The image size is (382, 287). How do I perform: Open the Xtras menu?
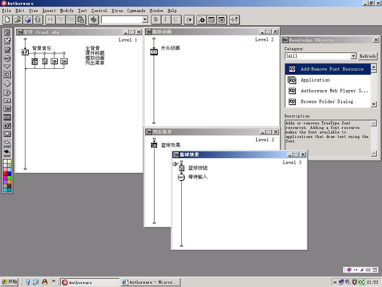[117, 10]
